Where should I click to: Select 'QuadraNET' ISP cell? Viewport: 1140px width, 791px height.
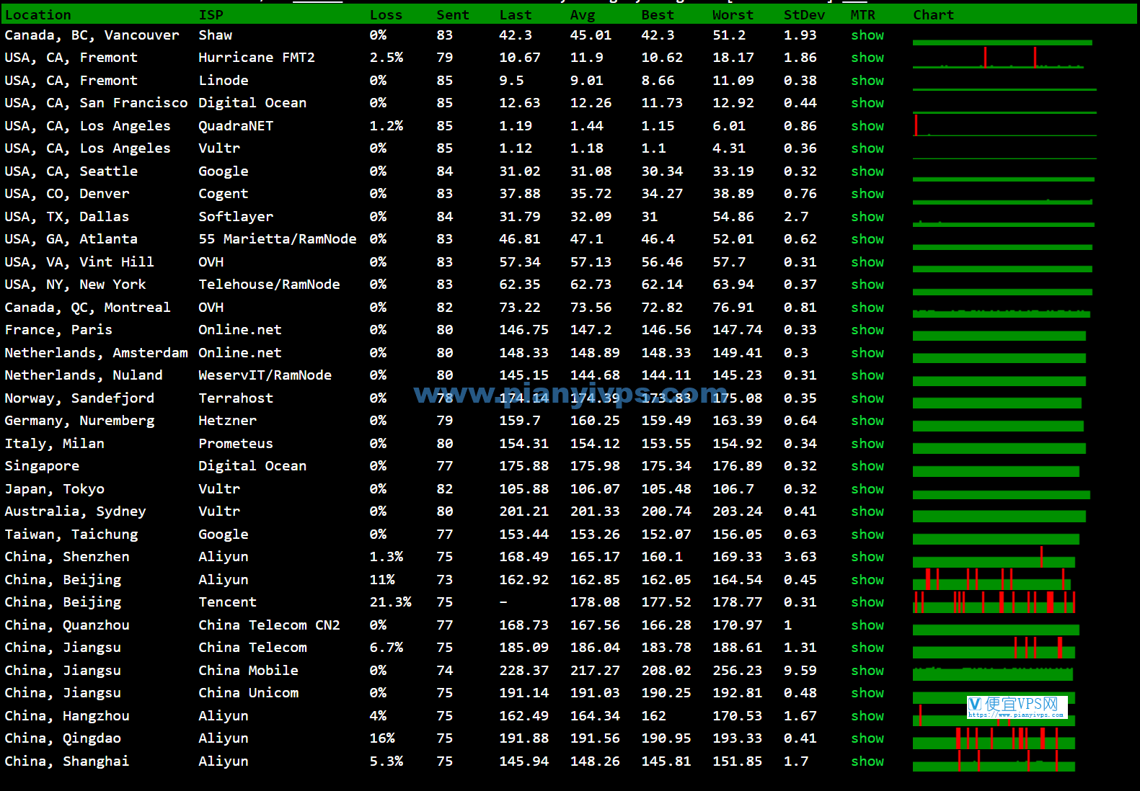point(236,126)
